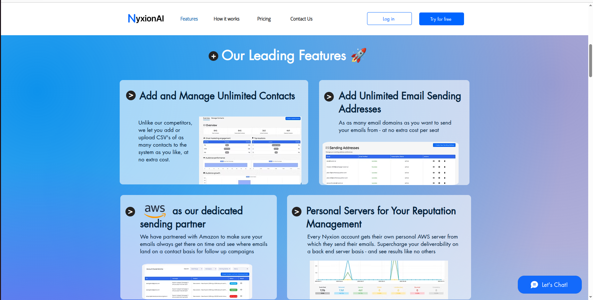Click the heading 'Personal Servers for Your Reputation Management'
The image size is (593, 300).
coord(381,217)
